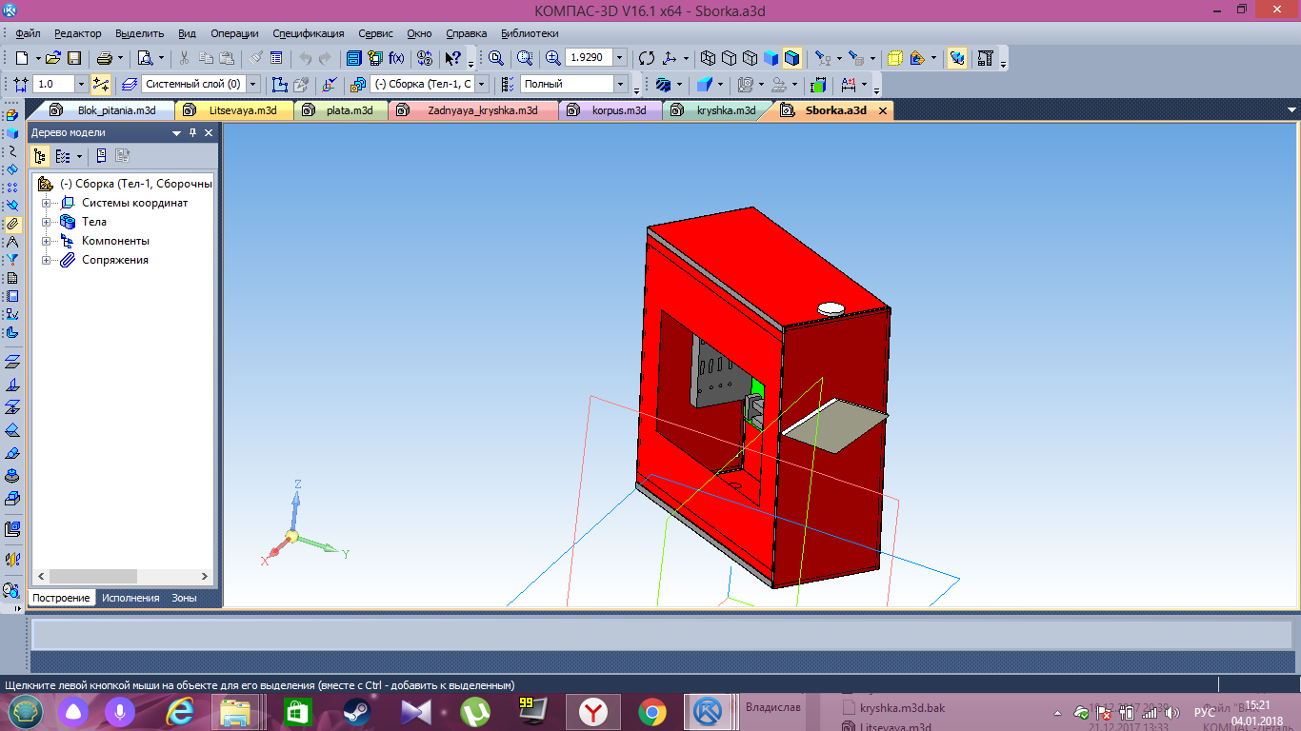Save the document with the floppy disk icon
1301x731 pixels.
73,58
